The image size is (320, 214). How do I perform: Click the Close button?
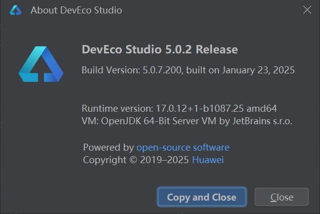281,197
